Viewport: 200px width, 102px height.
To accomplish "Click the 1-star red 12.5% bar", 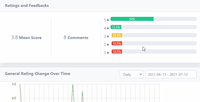I will coord(117,52).
